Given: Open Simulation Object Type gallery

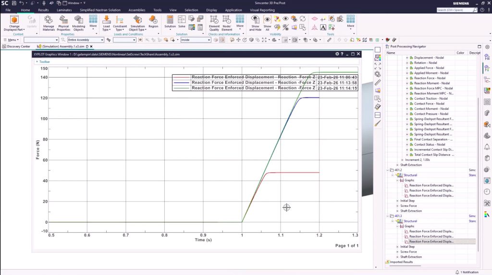Looking at the screenshot, I should coord(137,23).
